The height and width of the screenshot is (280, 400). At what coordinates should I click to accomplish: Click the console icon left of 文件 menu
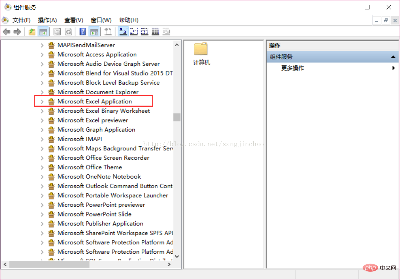(x=5, y=20)
